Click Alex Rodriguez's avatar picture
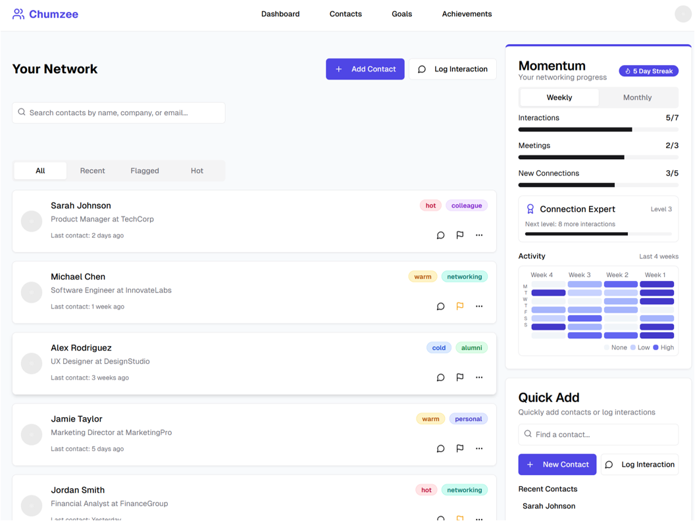 pos(32,363)
